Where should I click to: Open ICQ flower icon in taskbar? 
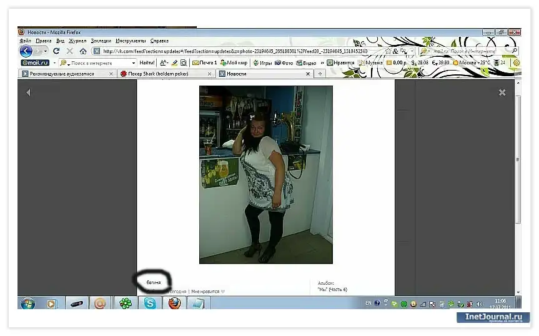tap(126, 304)
